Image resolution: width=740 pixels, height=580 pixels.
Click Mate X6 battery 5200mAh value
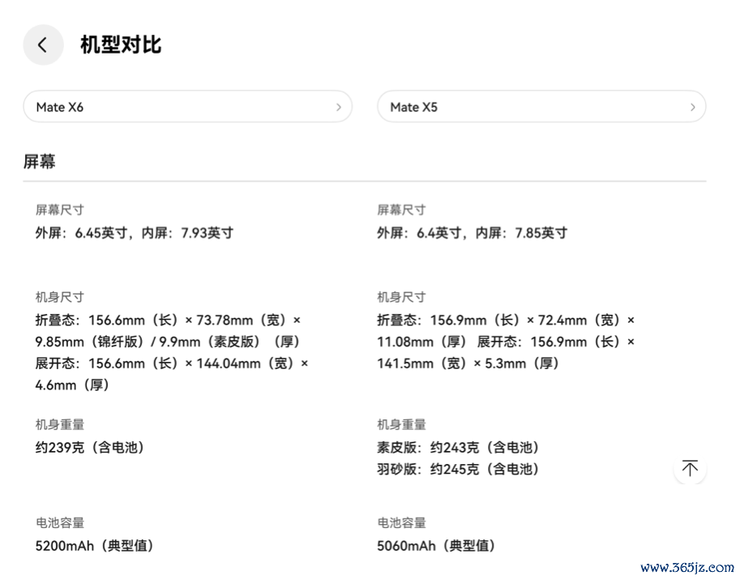[96, 546]
